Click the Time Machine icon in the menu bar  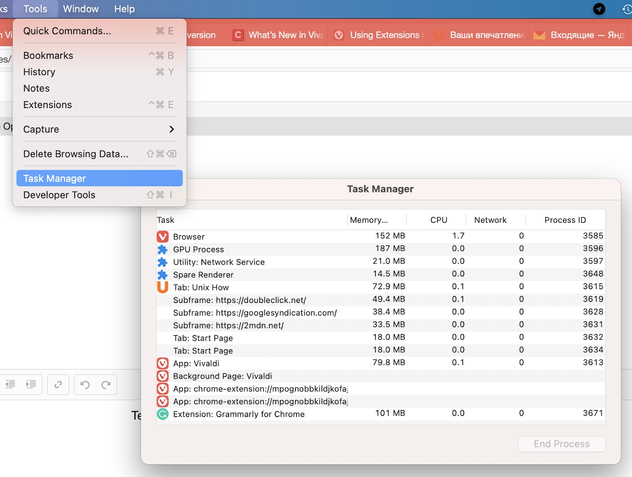pyautogui.click(x=627, y=9)
